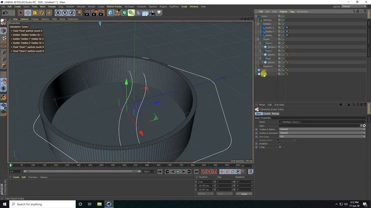Open File Explorer from the taskbar
The image size is (371, 208).
coord(99,204)
